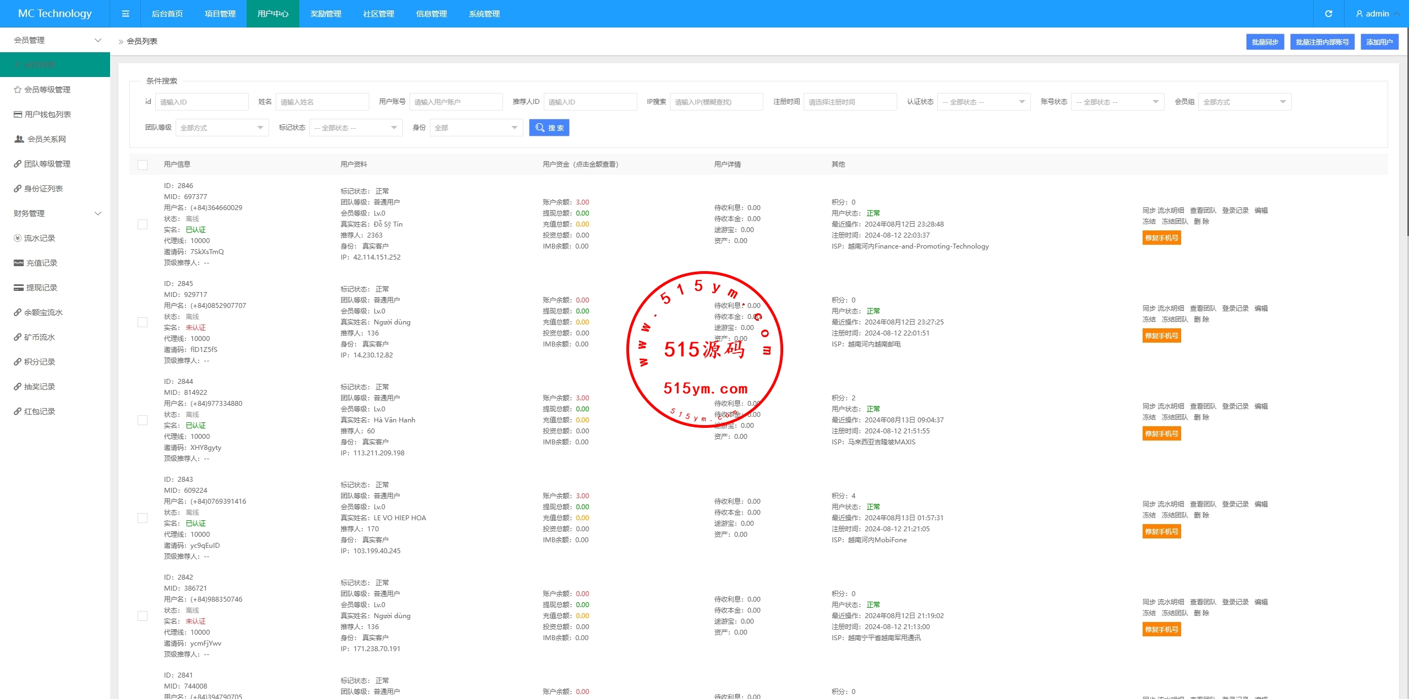1409x699 pixels.
Task: Tick the checkbox for user ID 2846
Action: pos(143,224)
